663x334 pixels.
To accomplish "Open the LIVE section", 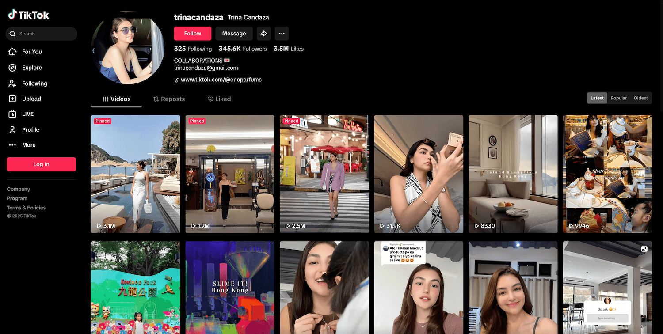I will tap(27, 114).
